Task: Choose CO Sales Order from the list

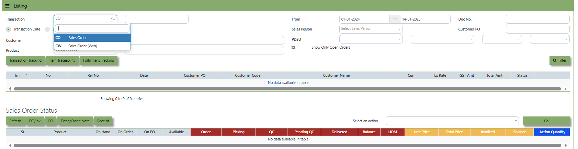Action: (x=92, y=38)
